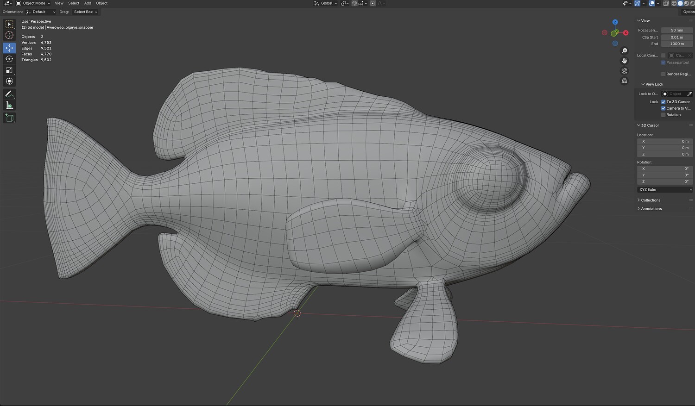Open the Options popover
Viewport: 695px width, 406px height.
[x=689, y=12]
